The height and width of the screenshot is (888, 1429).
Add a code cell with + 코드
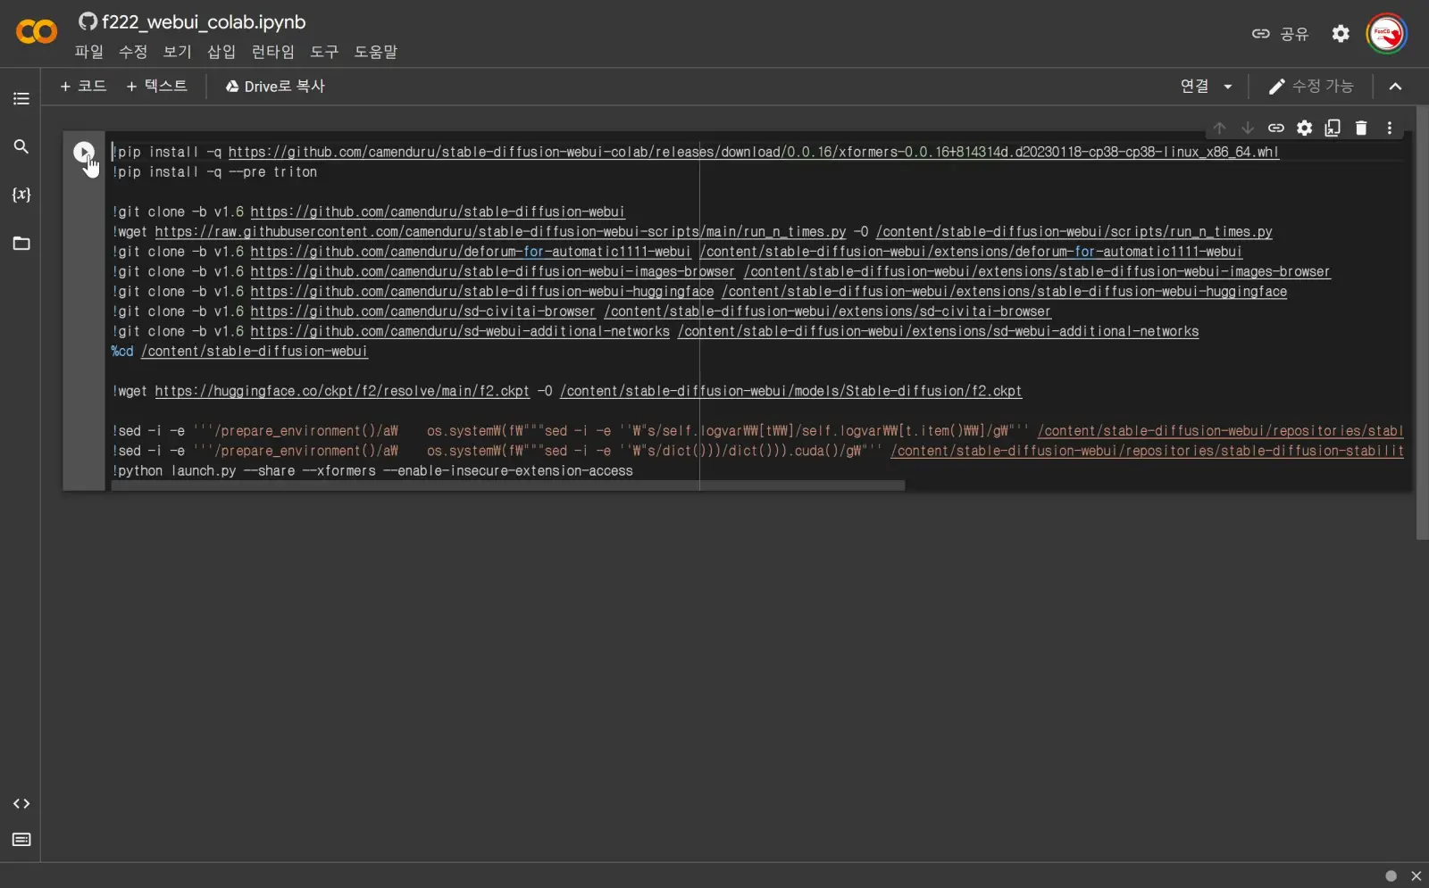click(x=83, y=87)
